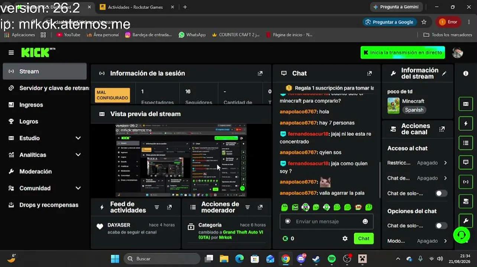
Task: Open the Restricc... Apagado chat access setting
Action: (417, 163)
